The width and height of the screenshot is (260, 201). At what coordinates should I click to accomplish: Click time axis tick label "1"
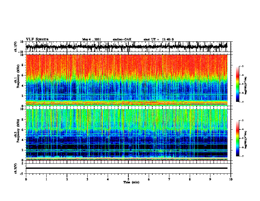pos(46,179)
